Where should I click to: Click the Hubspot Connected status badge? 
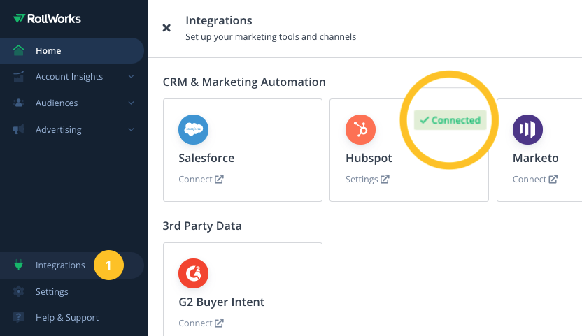[450, 120]
